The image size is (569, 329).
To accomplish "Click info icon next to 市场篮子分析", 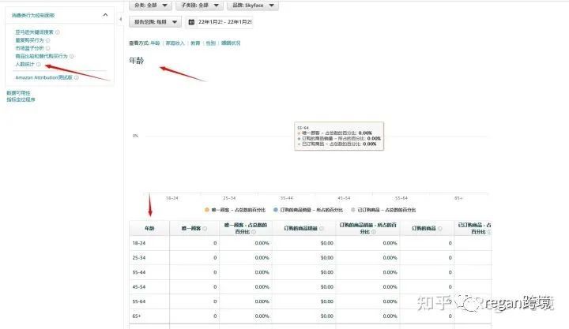I will point(48,48).
